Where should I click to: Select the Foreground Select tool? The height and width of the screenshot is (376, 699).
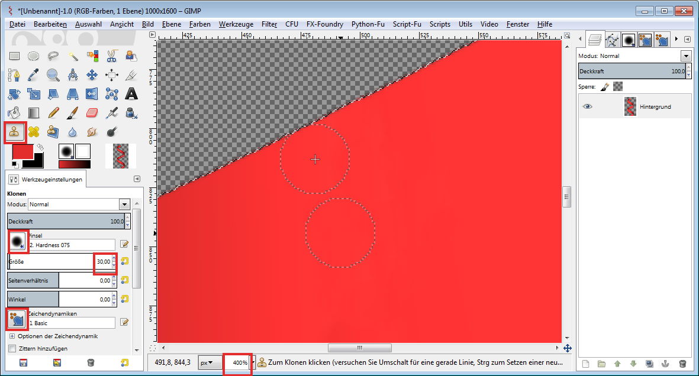pyautogui.click(x=131, y=56)
